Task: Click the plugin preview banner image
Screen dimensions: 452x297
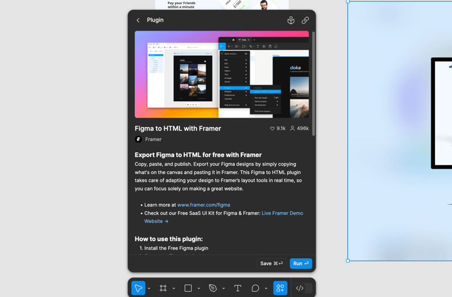Action: click(x=222, y=74)
